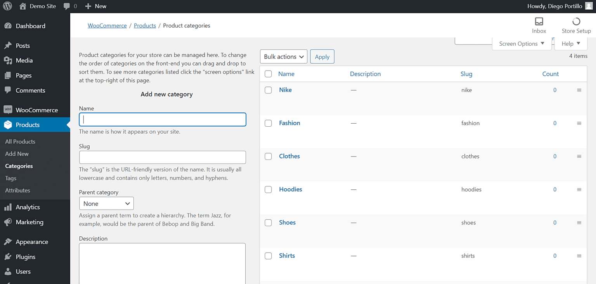This screenshot has width=596, height=284.
Task: Click the drag handle icon for Shoes row
Action: click(579, 223)
